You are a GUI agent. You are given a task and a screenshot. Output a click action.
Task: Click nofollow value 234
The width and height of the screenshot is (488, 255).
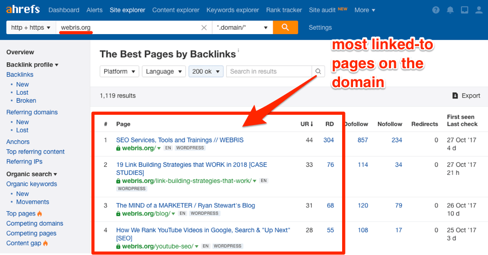[x=396, y=140]
